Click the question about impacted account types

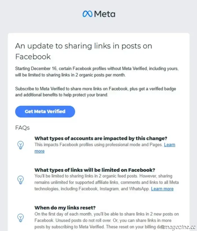point(101,138)
